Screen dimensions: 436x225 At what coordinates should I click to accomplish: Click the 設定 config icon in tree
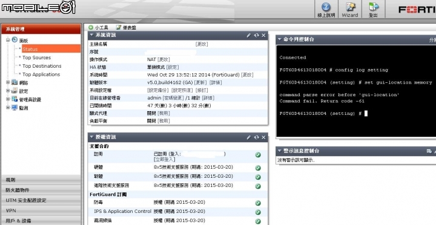coord(15,91)
